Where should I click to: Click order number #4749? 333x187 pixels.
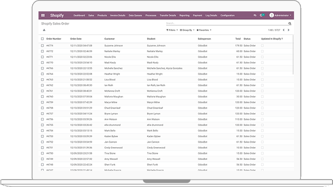50,159
